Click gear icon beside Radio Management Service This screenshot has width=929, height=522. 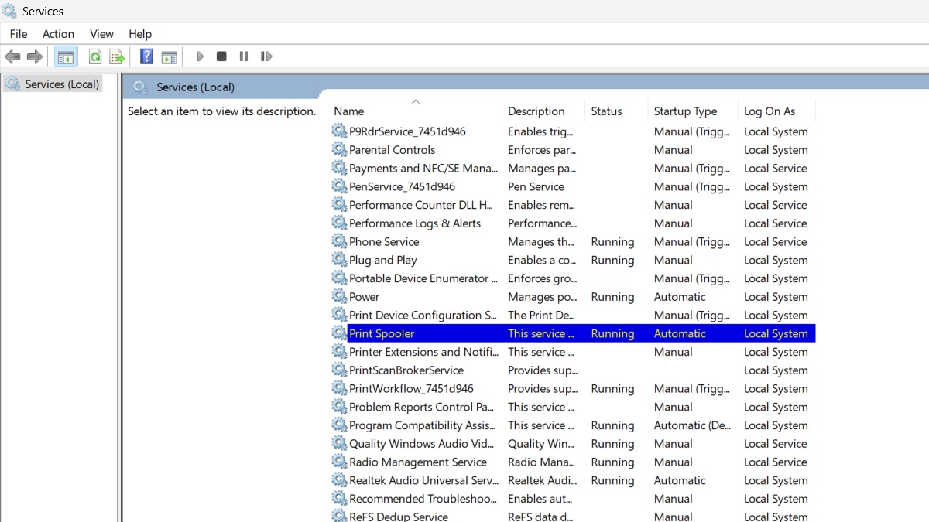[x=339, y=462]
